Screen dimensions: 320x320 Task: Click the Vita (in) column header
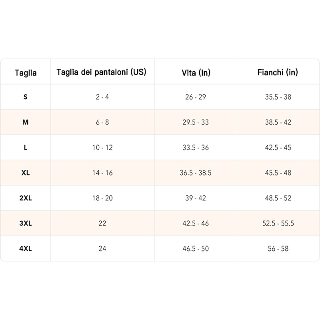pyautogui.click(x=196, y=72)
